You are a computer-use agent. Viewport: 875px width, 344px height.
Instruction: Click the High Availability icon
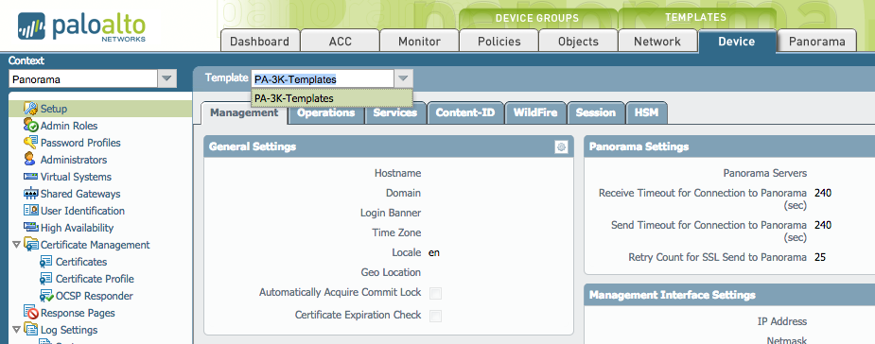pos(30,228)
